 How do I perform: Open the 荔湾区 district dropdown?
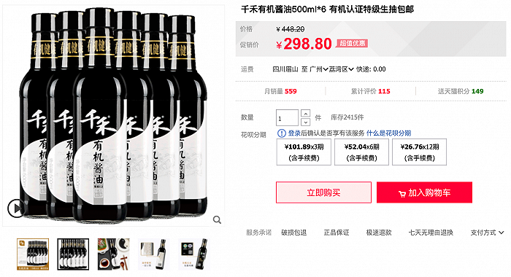(341, 69)
